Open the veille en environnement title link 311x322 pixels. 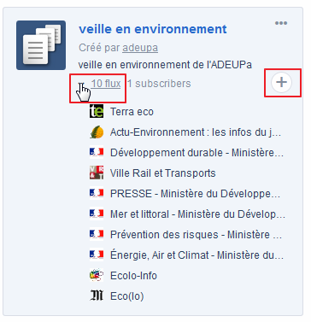click(153, 29)
